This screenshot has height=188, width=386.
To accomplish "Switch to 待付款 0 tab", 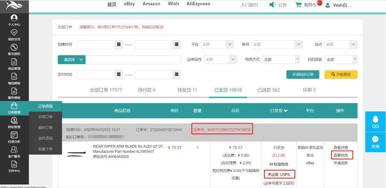I will (147, 90).
